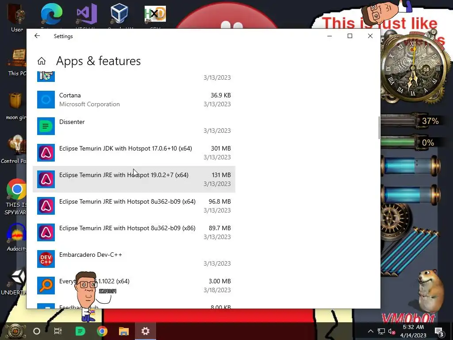The width and height of the screenshot is (453, 340).
Task: Click the Eclipse Temurin JRE 19.0.2+7 icon
Action: click(x=46, y=179)
